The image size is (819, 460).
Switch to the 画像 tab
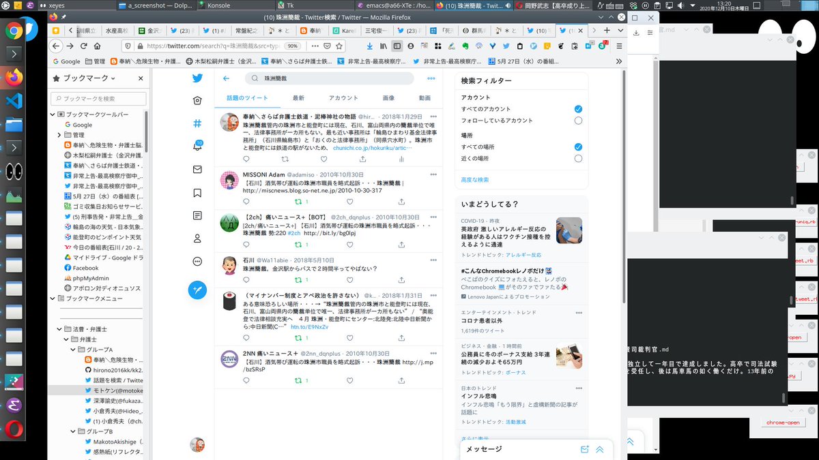(388, 98)
